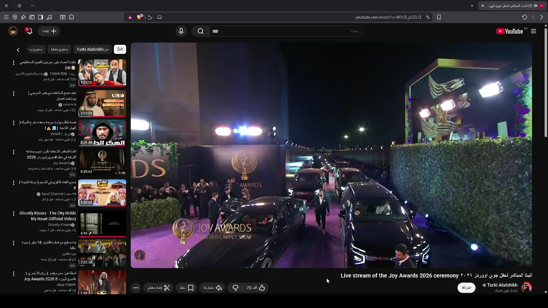This screenshot has width=548, height=308.
Task: Open options menu for Ghostly Kisses video
Action: 13,213
